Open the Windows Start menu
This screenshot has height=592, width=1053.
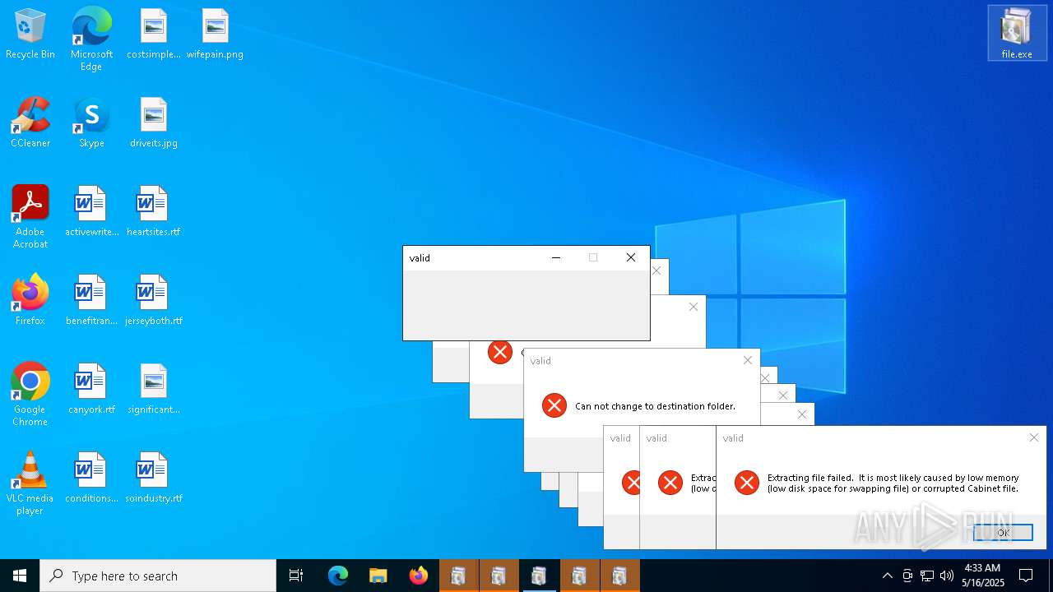(20, 576)
